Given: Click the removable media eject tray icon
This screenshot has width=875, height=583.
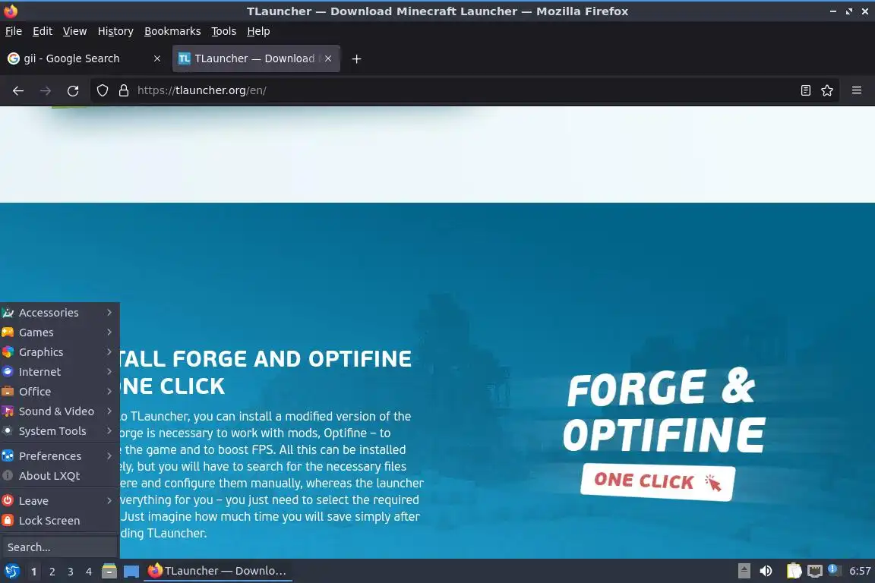Looking at the screenshot, I should 744,571.
